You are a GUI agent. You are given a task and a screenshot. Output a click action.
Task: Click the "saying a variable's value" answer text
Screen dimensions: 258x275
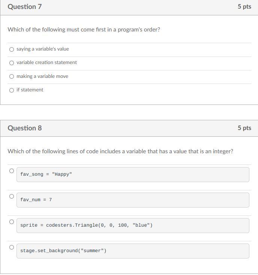[43, 49]
